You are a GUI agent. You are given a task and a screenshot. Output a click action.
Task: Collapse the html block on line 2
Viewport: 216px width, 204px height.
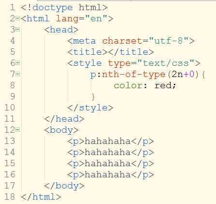click(17, 18)
